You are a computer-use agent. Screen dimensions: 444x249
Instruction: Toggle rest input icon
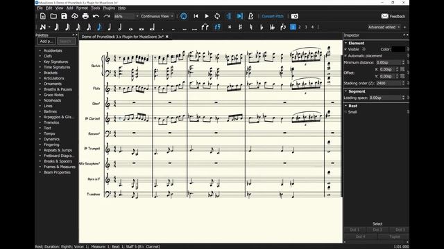(217, 27)
